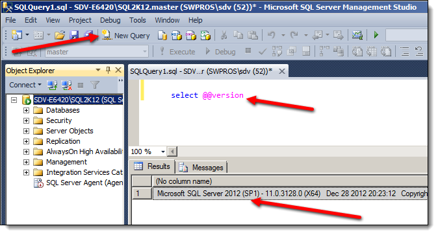This screenshot has width=438, height=235.
Task: Click the Redo arrow icon
Action: point(294,35)
